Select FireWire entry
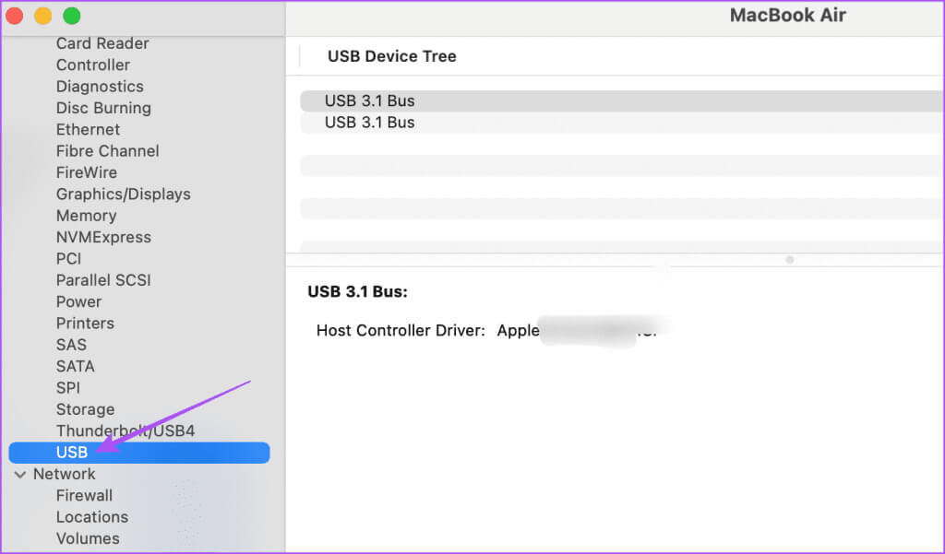 [87, 172]
